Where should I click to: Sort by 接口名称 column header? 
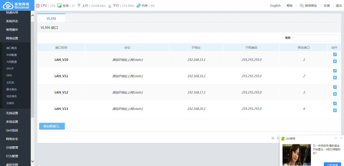(x=61, y=47)
